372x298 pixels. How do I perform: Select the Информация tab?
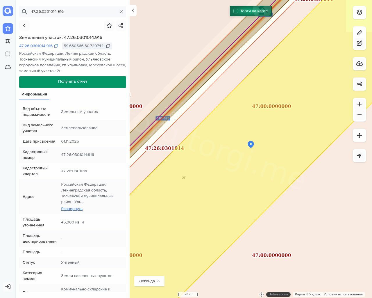(x=34, y=94)
